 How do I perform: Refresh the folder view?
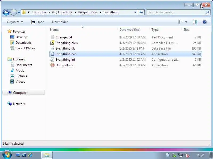click(x=141, y=12)
